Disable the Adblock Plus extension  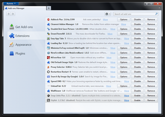point(137,20)
